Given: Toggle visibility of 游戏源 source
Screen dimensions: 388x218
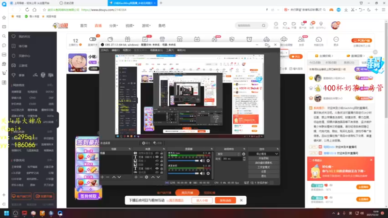Looking at the screenshot, I should [x=157, y=172].
